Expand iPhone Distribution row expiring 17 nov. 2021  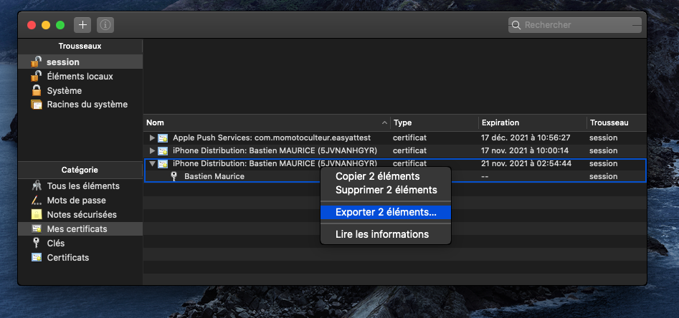click(x=152, y=151)
